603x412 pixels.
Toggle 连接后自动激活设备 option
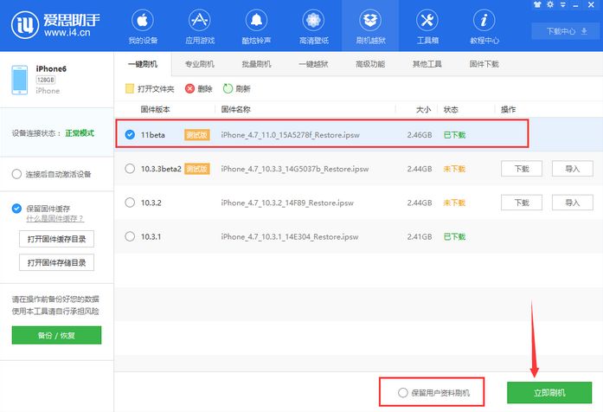click(x=16, y=174)
